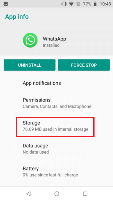Tap the Back triangle navigation icon
The image size is (113, 201).
point(28,194)
